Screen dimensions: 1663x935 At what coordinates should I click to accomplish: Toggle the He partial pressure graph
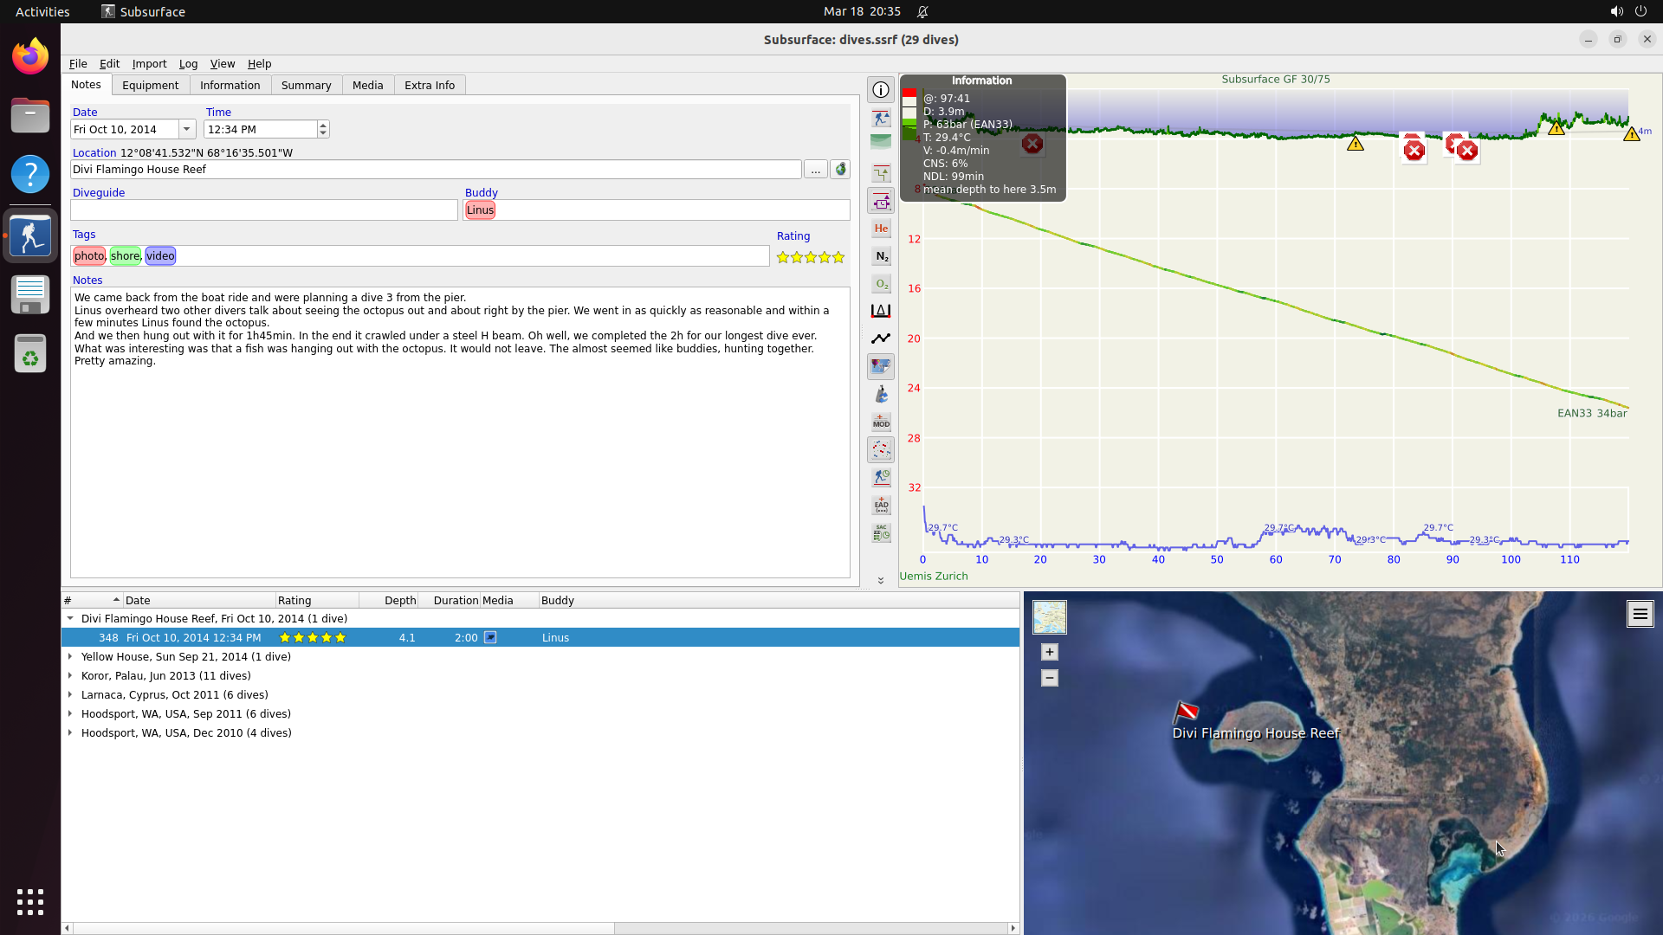pos(881,229)
